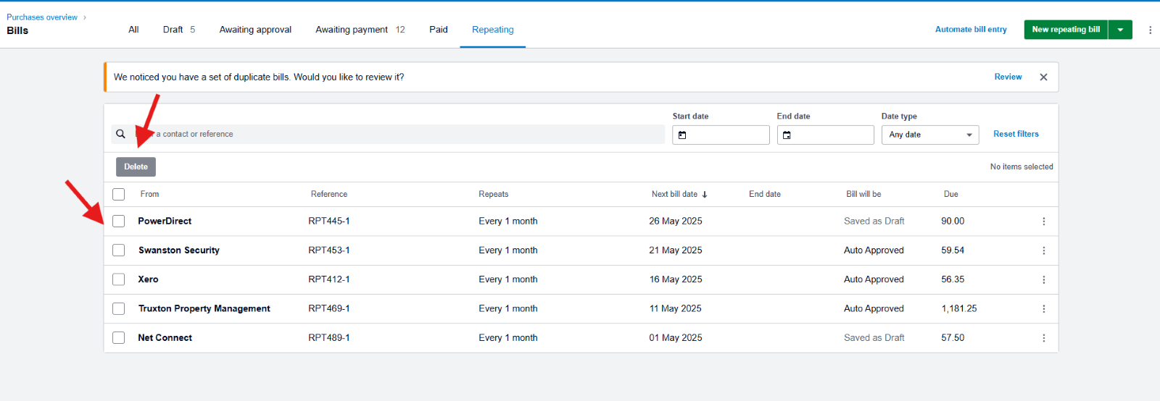
Task: Tick the select-all checkbox in header
Action: 119,194
